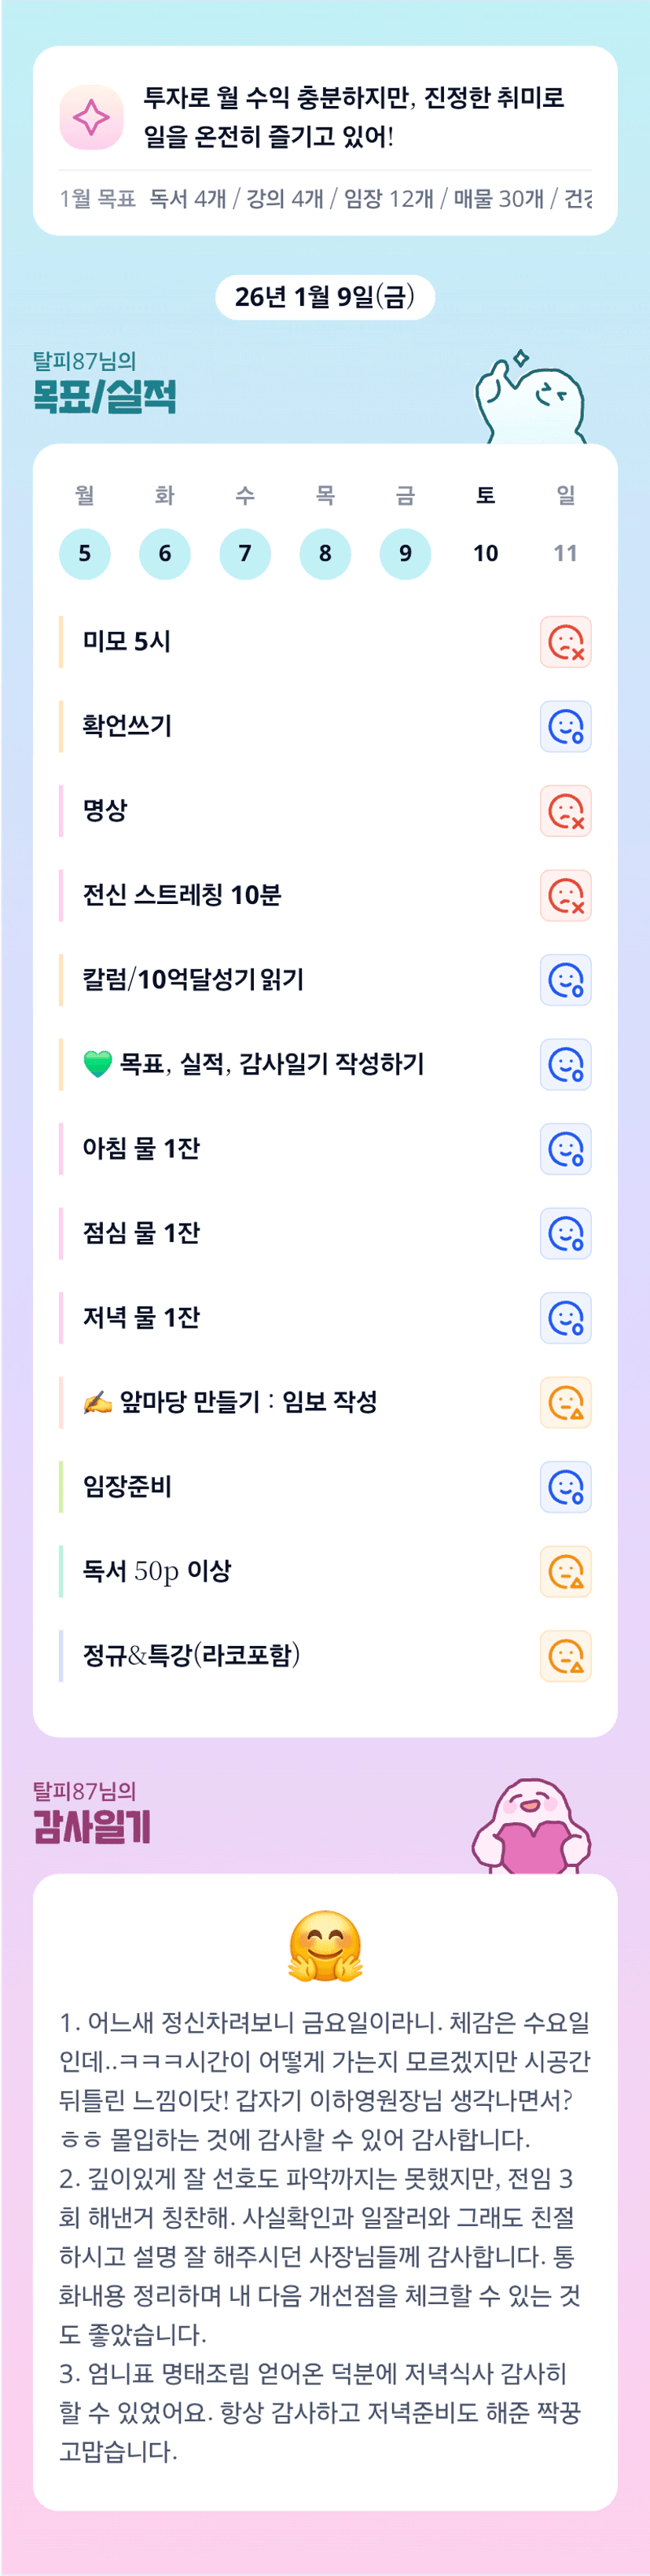Click the red failed face for 미모 5시
Viewport: 650px width, 2576px height.
(x=565, y=642)
